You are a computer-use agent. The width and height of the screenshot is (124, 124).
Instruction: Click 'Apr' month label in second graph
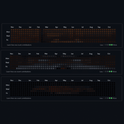[56, 54]
